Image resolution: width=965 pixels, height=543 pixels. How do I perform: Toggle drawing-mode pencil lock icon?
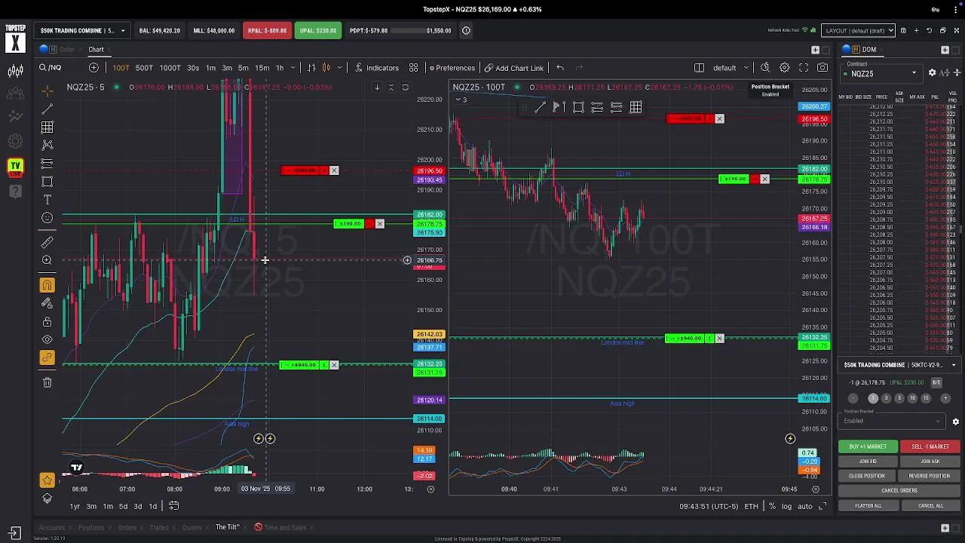(47, 303)
